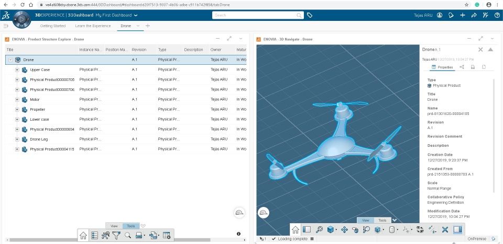The width and height of the screenshot is (503, 244).
Task: Click Home icon in Product Structure toolbar
Action: tap(83, 236)
